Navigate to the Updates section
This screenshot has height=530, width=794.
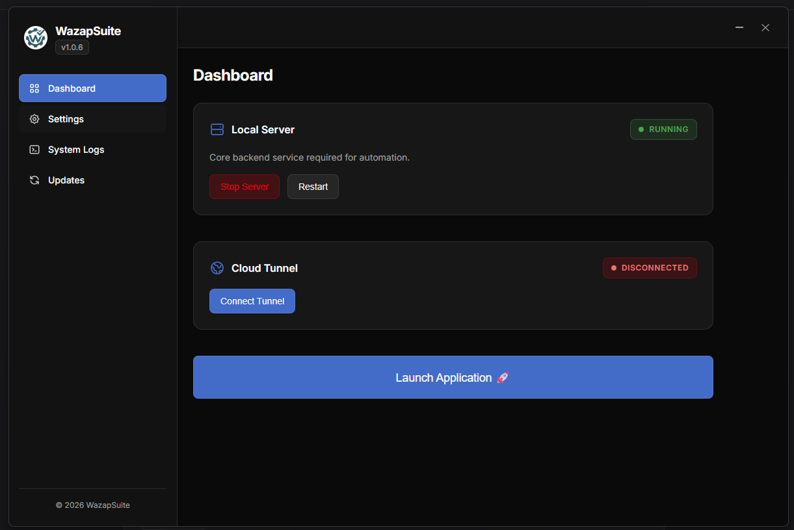pos(66,179)
